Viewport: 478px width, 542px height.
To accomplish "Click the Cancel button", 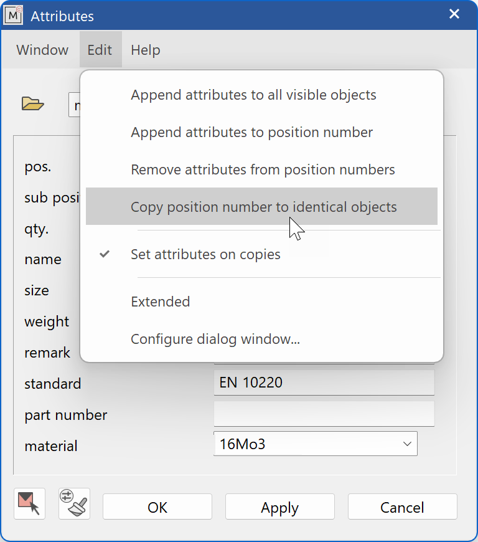I will click(402, 506).
